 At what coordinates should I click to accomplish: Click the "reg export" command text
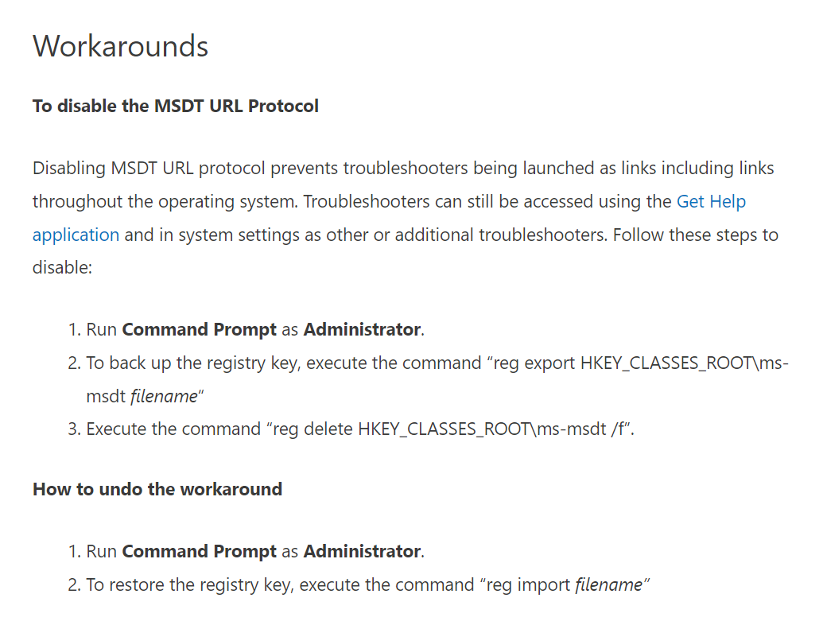point(533,363)
